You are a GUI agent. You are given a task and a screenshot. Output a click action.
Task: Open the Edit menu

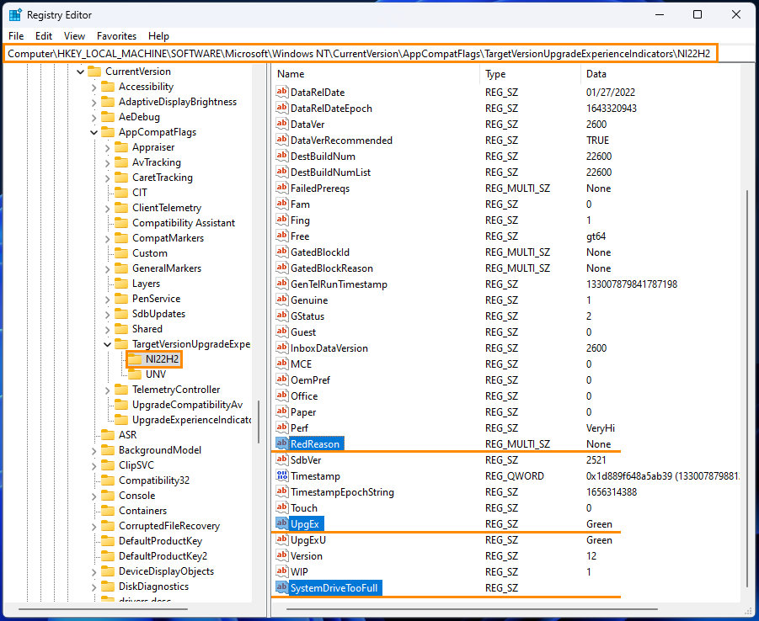coord(44,36)
